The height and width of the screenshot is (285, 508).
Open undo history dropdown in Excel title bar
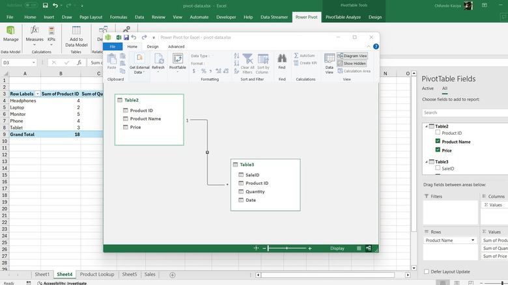point(61,5)
